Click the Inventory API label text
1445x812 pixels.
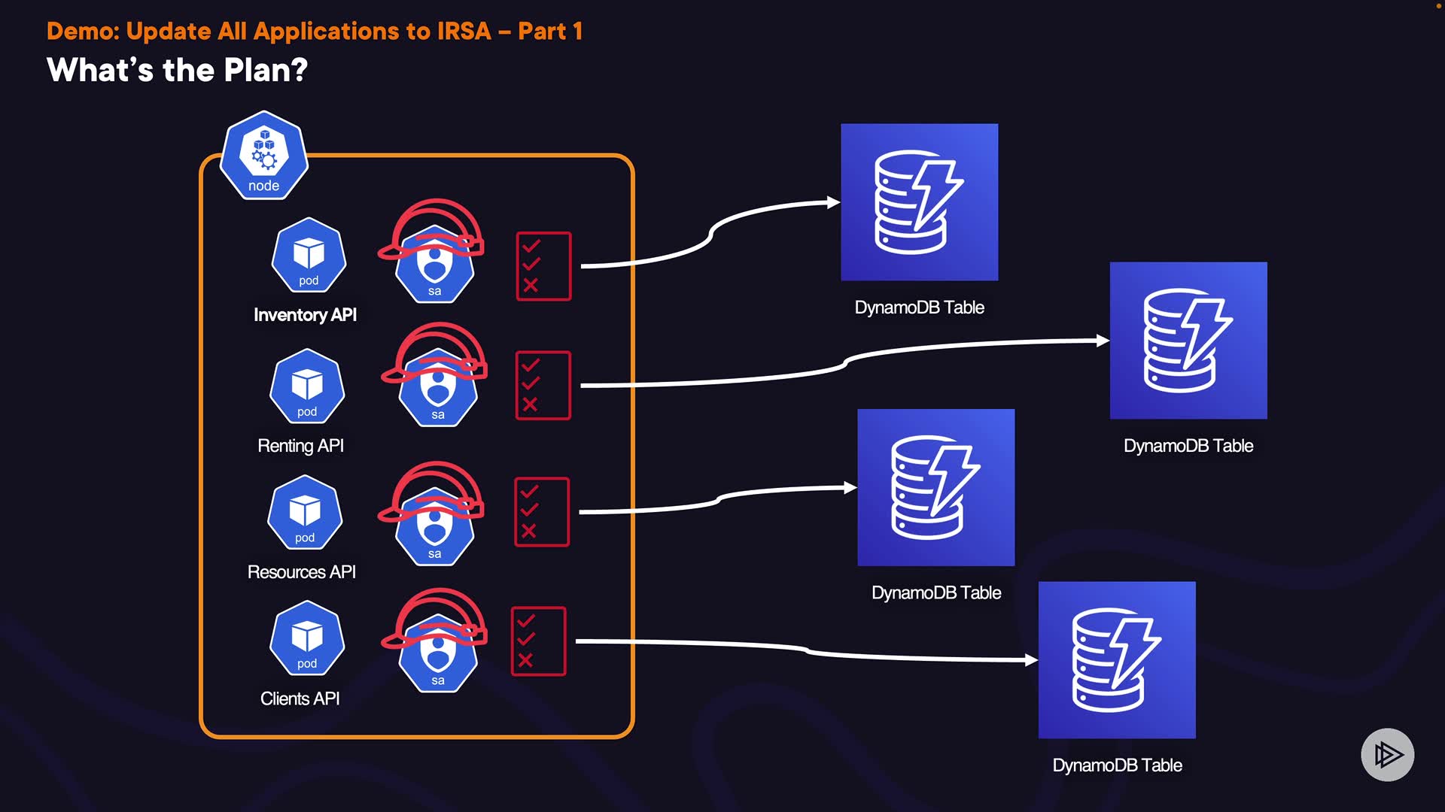(305, 315)
